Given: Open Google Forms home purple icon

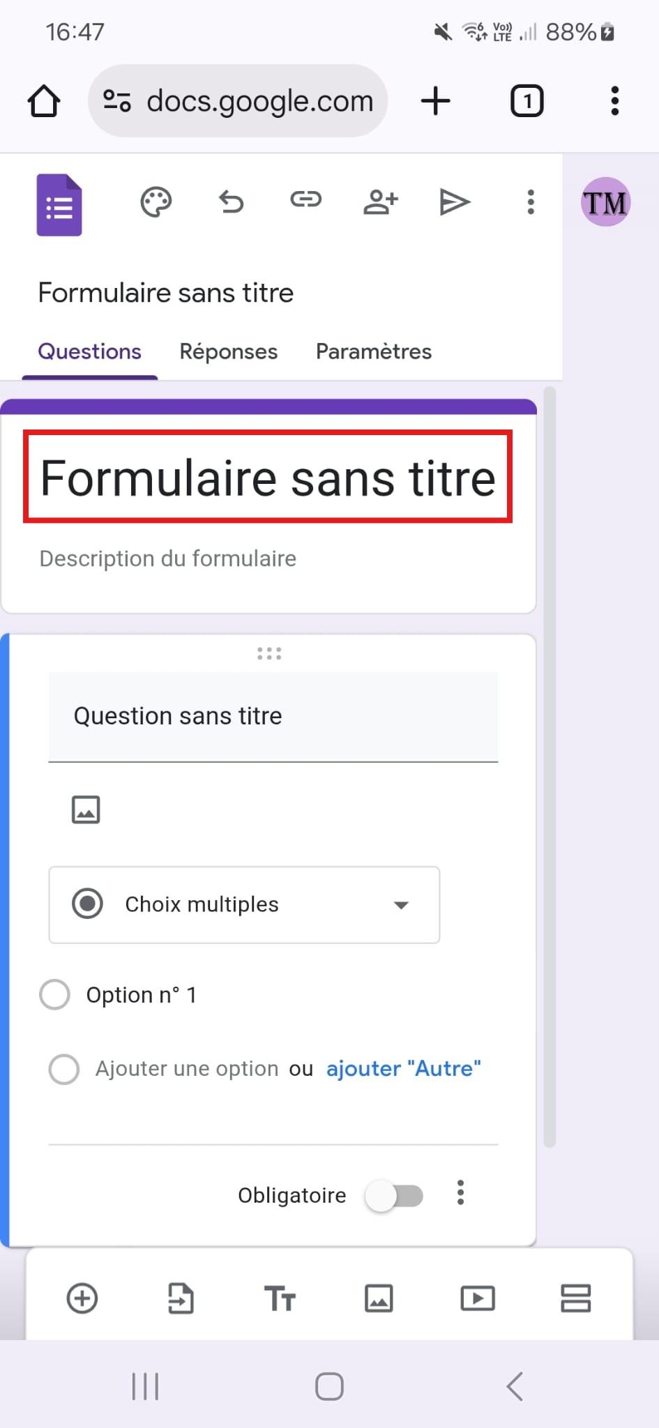Looking at the screenshot, I should click(x=59, y=204).
